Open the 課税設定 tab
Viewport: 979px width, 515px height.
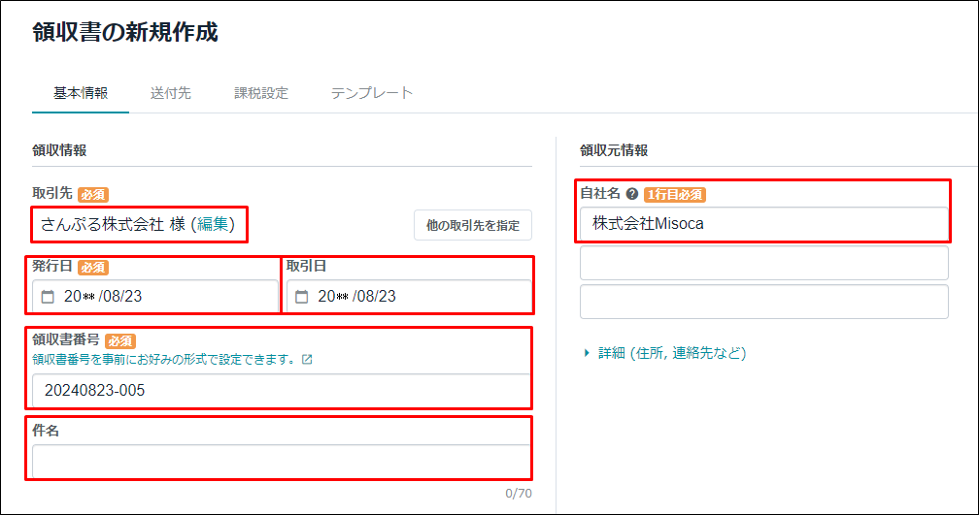tap(261, 93)
